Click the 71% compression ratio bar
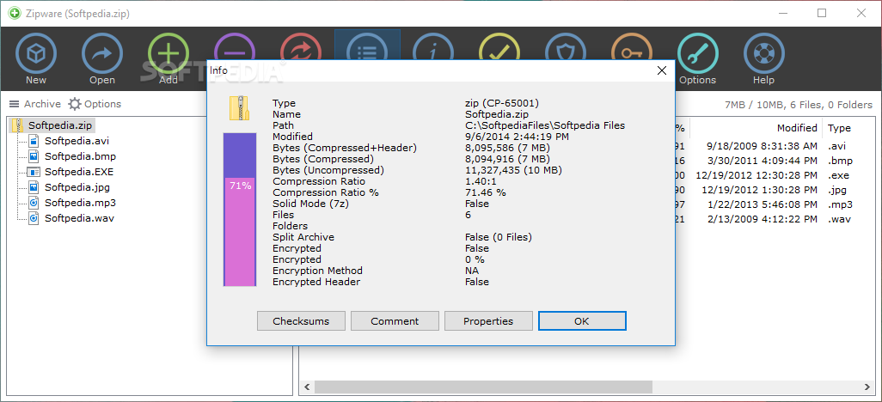 (240, 210)
